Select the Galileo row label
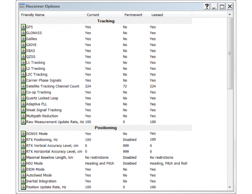 point(32,39)
